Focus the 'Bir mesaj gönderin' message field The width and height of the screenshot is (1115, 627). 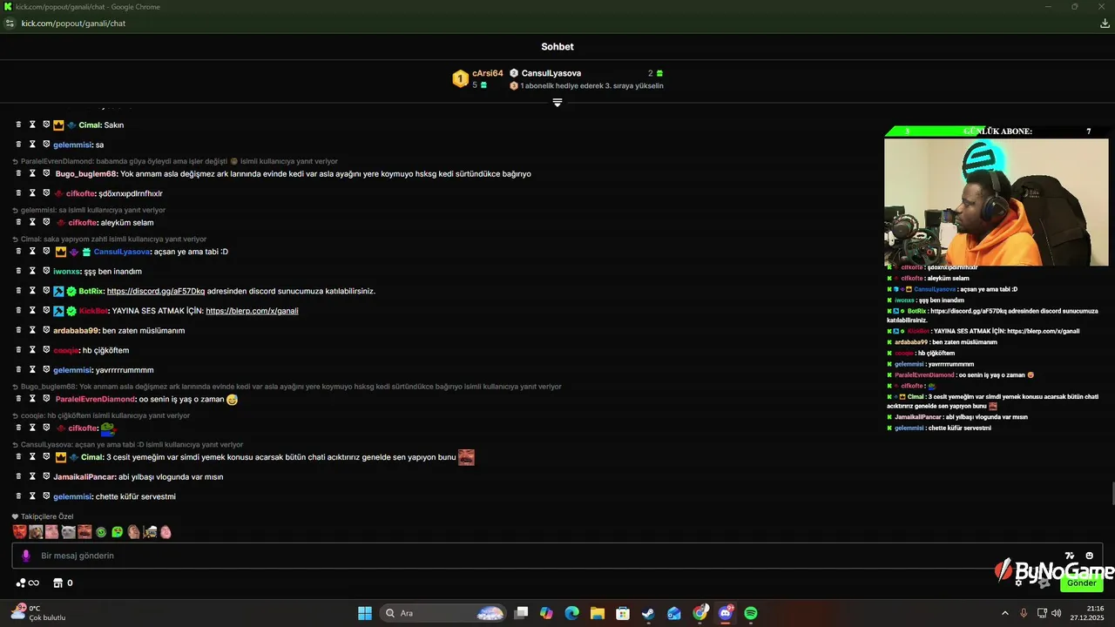557,556
